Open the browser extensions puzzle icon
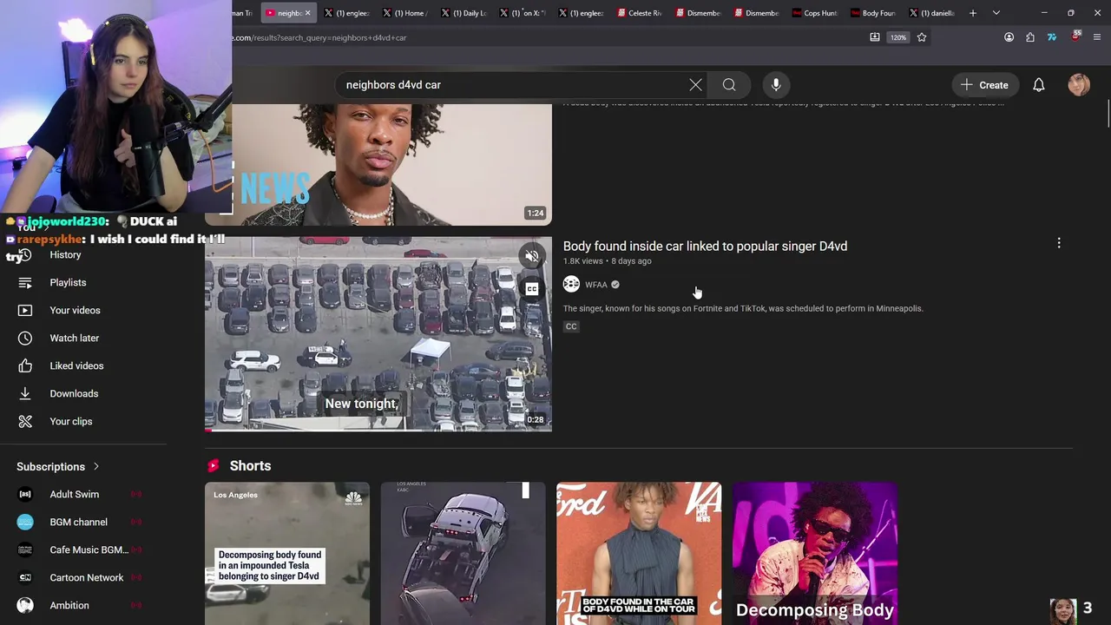The height and width of the screenshot is (625, 1111). click(1030, 37)
